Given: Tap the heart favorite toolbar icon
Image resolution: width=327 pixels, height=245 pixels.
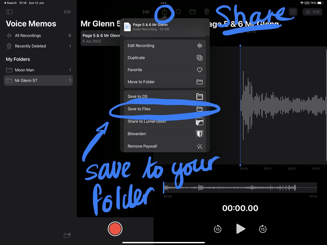Looking at the screenshot, I should coord(178,12).
